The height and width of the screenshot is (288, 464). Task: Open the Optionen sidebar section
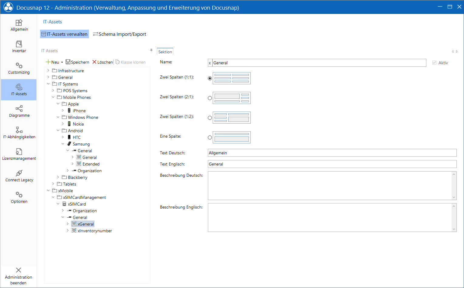tap(19, 197)
